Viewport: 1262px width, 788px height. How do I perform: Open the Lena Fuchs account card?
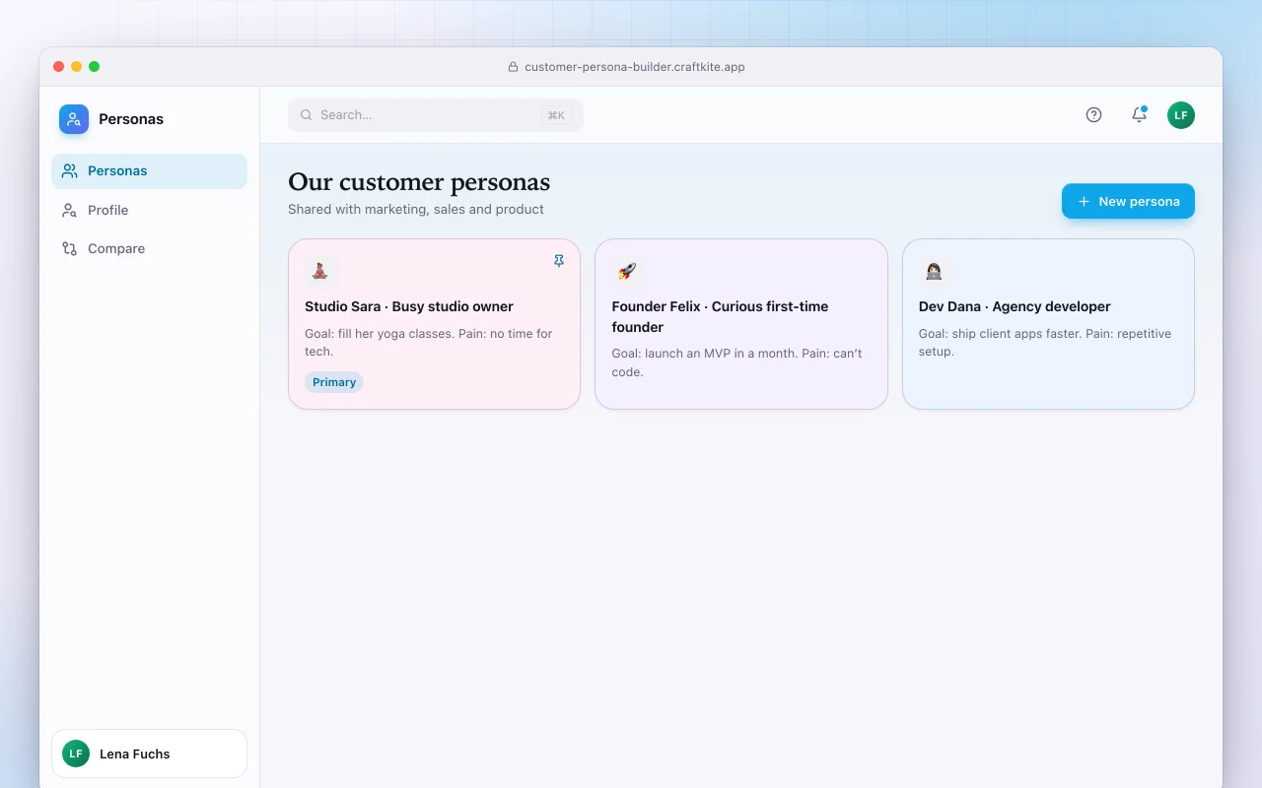point(149,754)
